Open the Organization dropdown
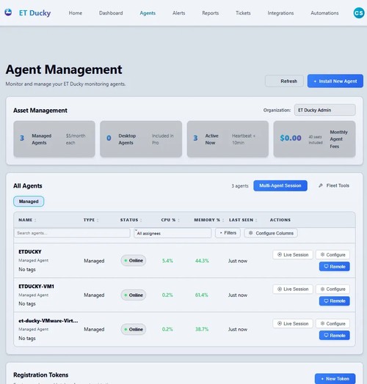The width and height of the screenshot is (367, 384). tap(325, 110)
